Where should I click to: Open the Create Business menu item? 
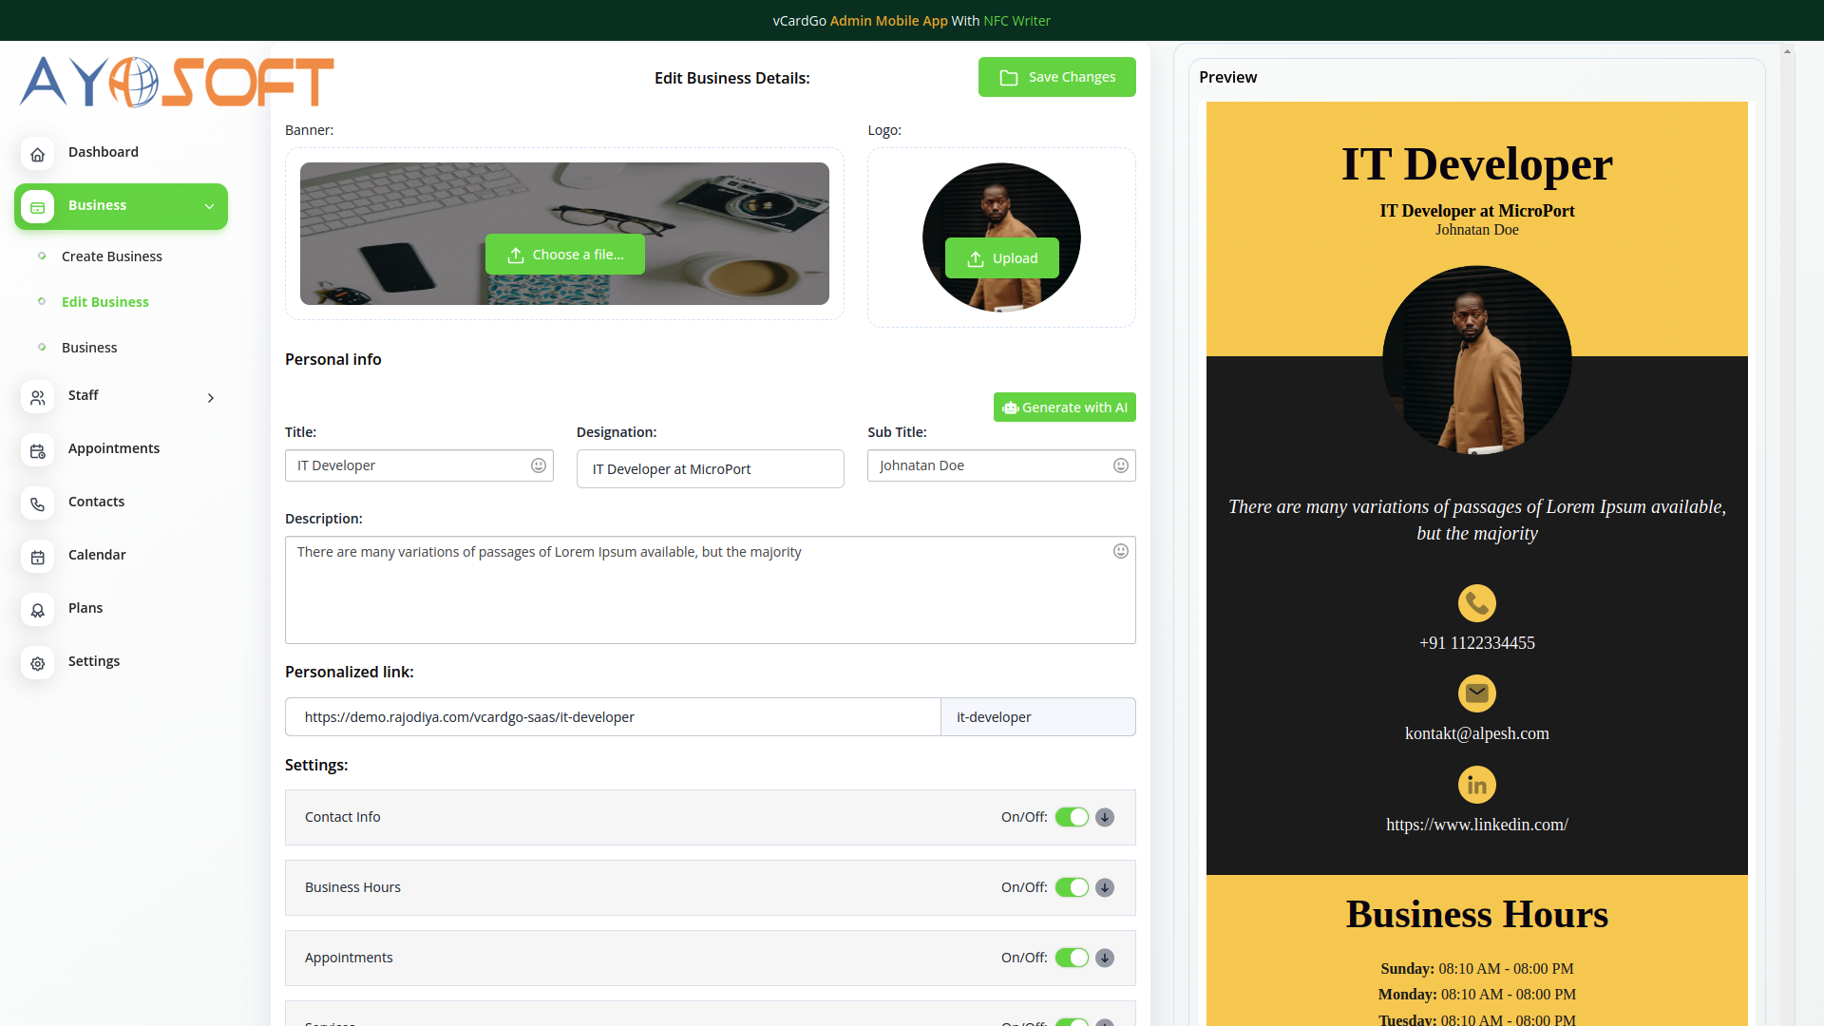[111, 256]
